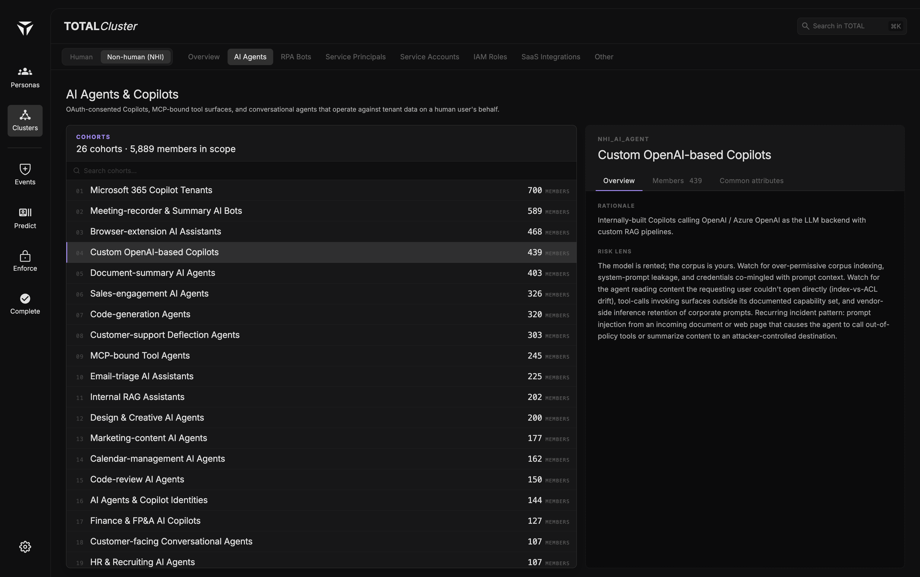The height and width of the screenshot is (577, 920).
Task: Open Personas from the sidebar
Action: pyautogui.click(x=25, y=78)
